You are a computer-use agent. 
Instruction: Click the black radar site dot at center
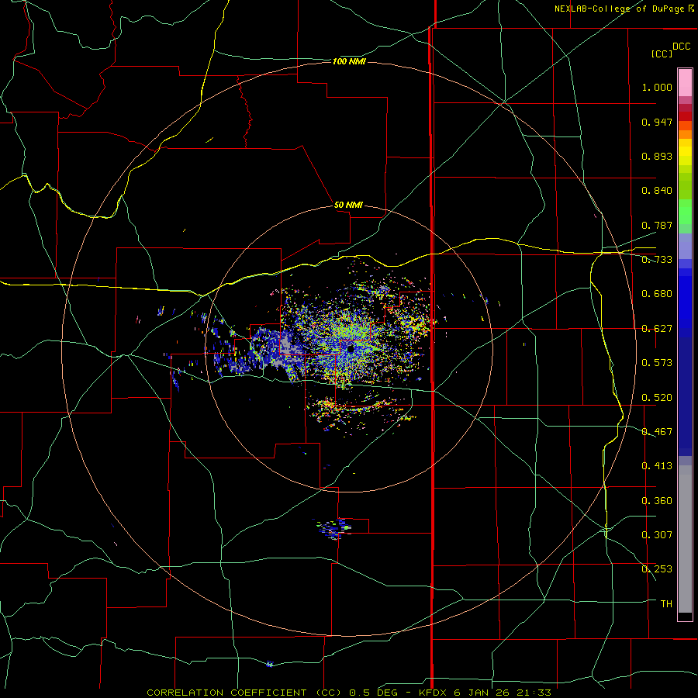[x=351, y=348]
